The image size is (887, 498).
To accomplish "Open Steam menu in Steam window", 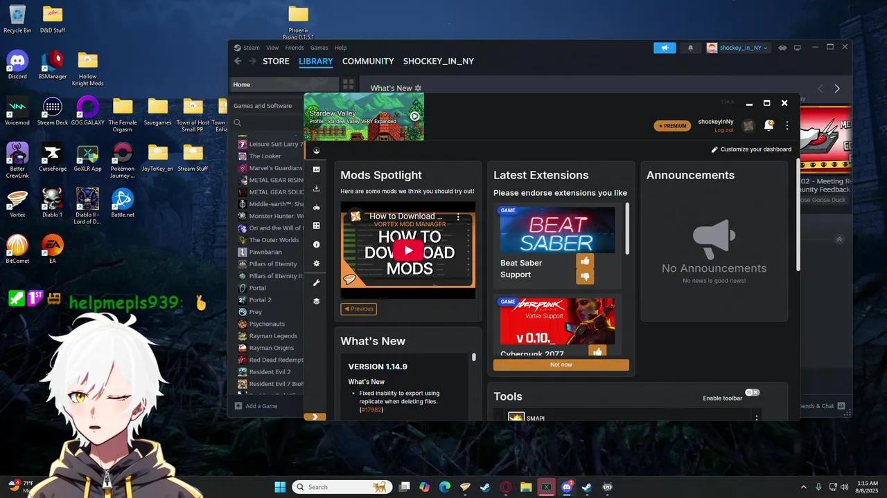I will [252, 48].
